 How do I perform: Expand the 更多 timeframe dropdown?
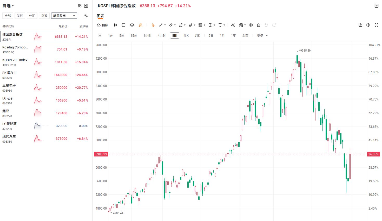(x=262, y=35)
